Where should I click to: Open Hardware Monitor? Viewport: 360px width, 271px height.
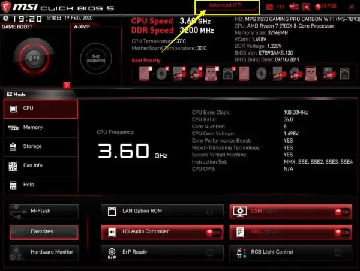pos(44,252)
